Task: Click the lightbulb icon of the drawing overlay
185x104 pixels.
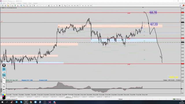Action: coord(4,65)
